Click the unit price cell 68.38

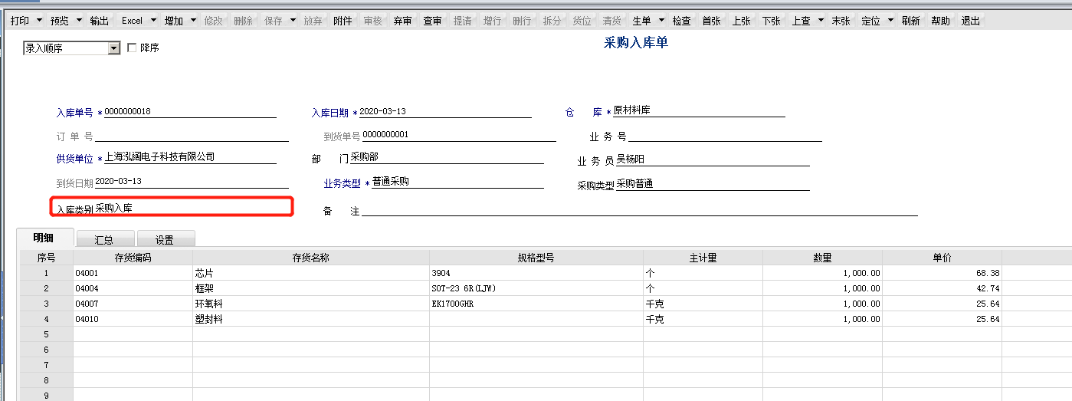pyautogui.click(x=942, y=273)
